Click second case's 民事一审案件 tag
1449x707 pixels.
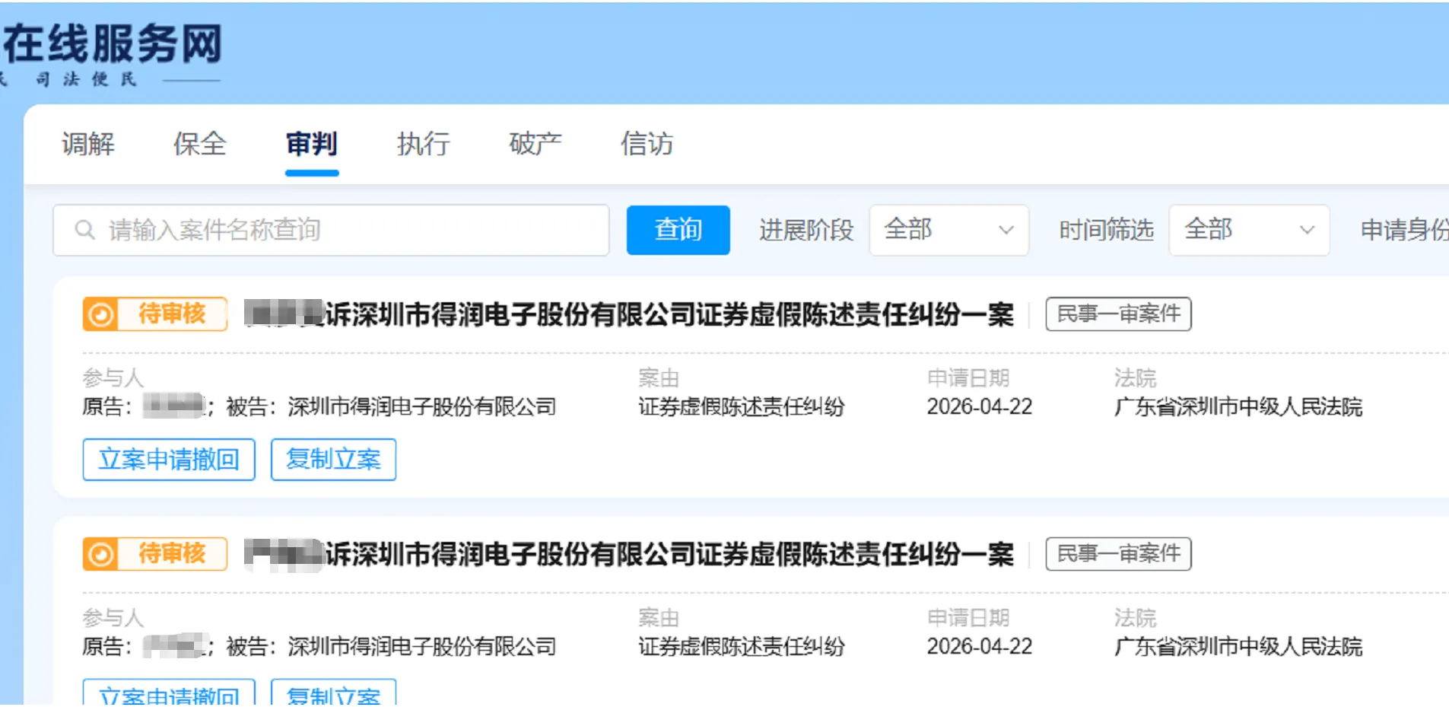(1118, 554)
